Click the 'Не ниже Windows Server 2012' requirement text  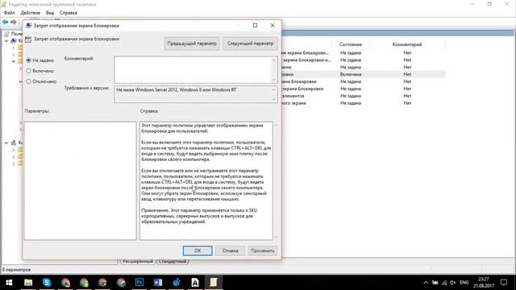(176, 89)
